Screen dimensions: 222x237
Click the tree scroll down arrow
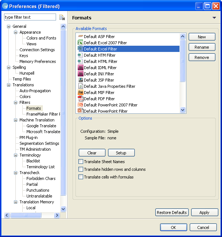click(63, 209)
